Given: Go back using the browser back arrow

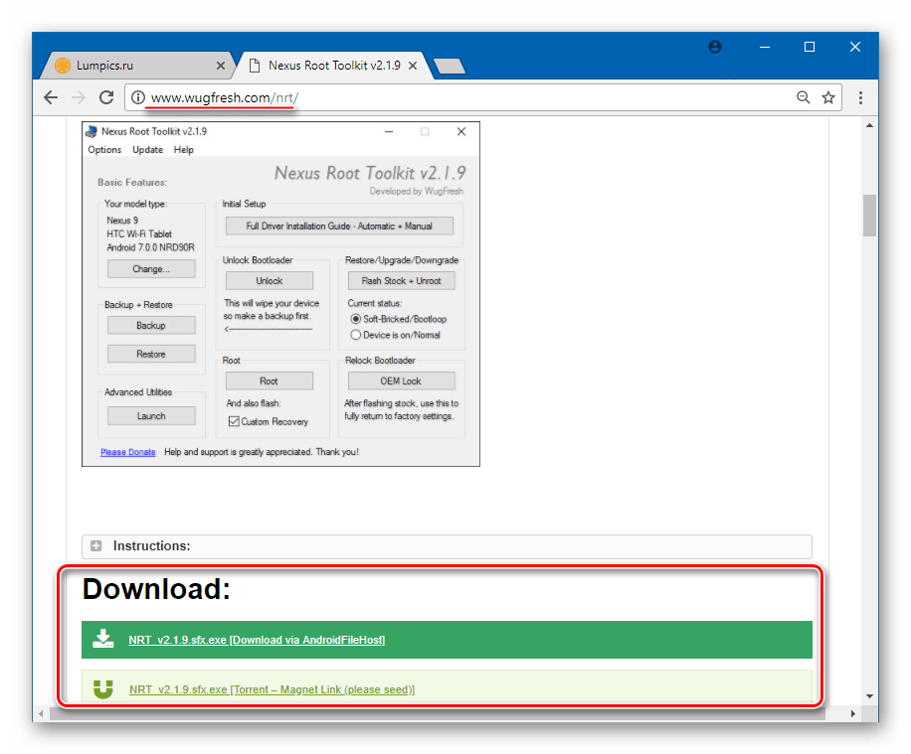Looking at the screenshot, I should (51, 97).
